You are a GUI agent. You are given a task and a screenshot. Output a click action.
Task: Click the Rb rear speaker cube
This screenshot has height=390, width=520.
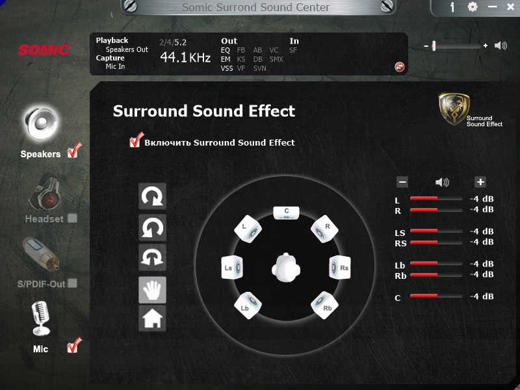pyautogui.click(x=324, y=305)
